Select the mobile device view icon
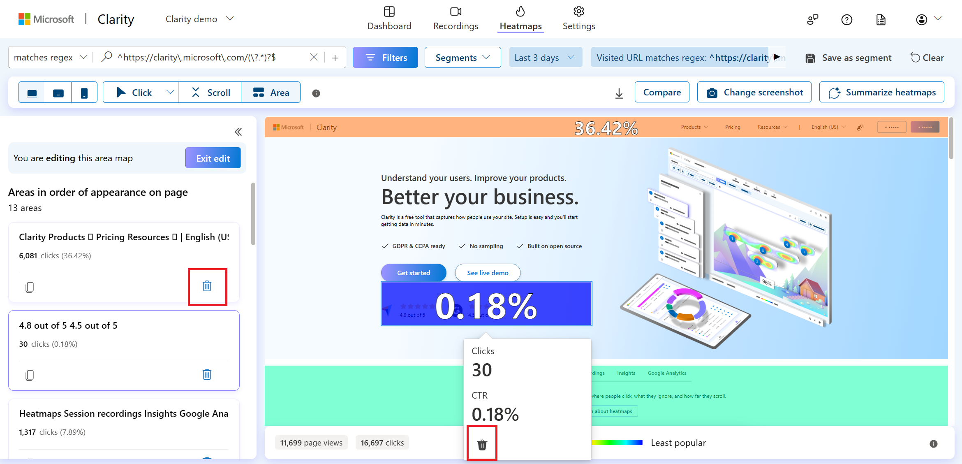Viewport: 962px width, 464px height. tap(84, 93)
